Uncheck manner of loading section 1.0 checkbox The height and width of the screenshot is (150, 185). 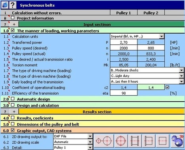(13, 30)
